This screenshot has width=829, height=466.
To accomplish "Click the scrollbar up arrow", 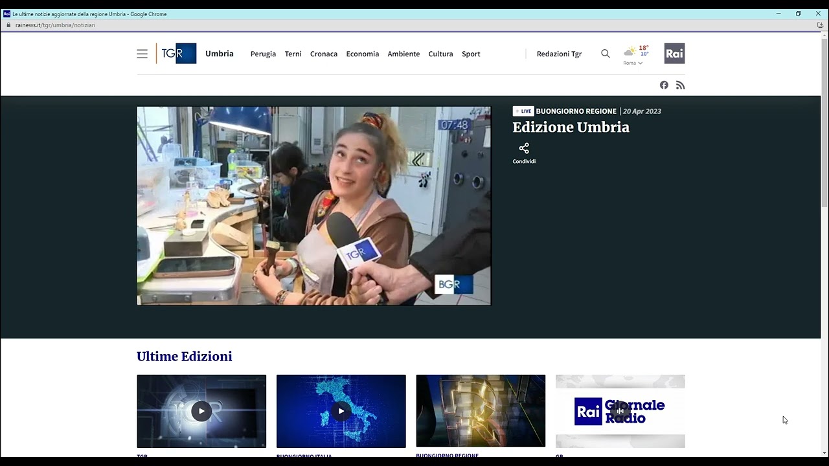I will [824, 36].
